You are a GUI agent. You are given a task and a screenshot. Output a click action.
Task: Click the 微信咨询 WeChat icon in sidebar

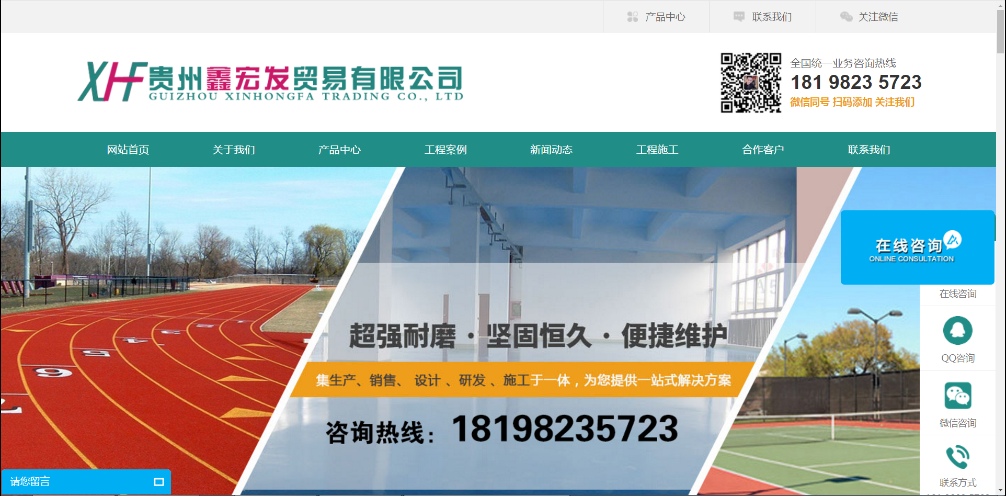click(x=957, y=396)
